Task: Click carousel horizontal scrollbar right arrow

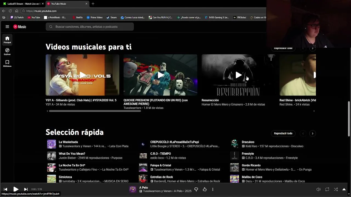Action: click(x=314, y=111)
